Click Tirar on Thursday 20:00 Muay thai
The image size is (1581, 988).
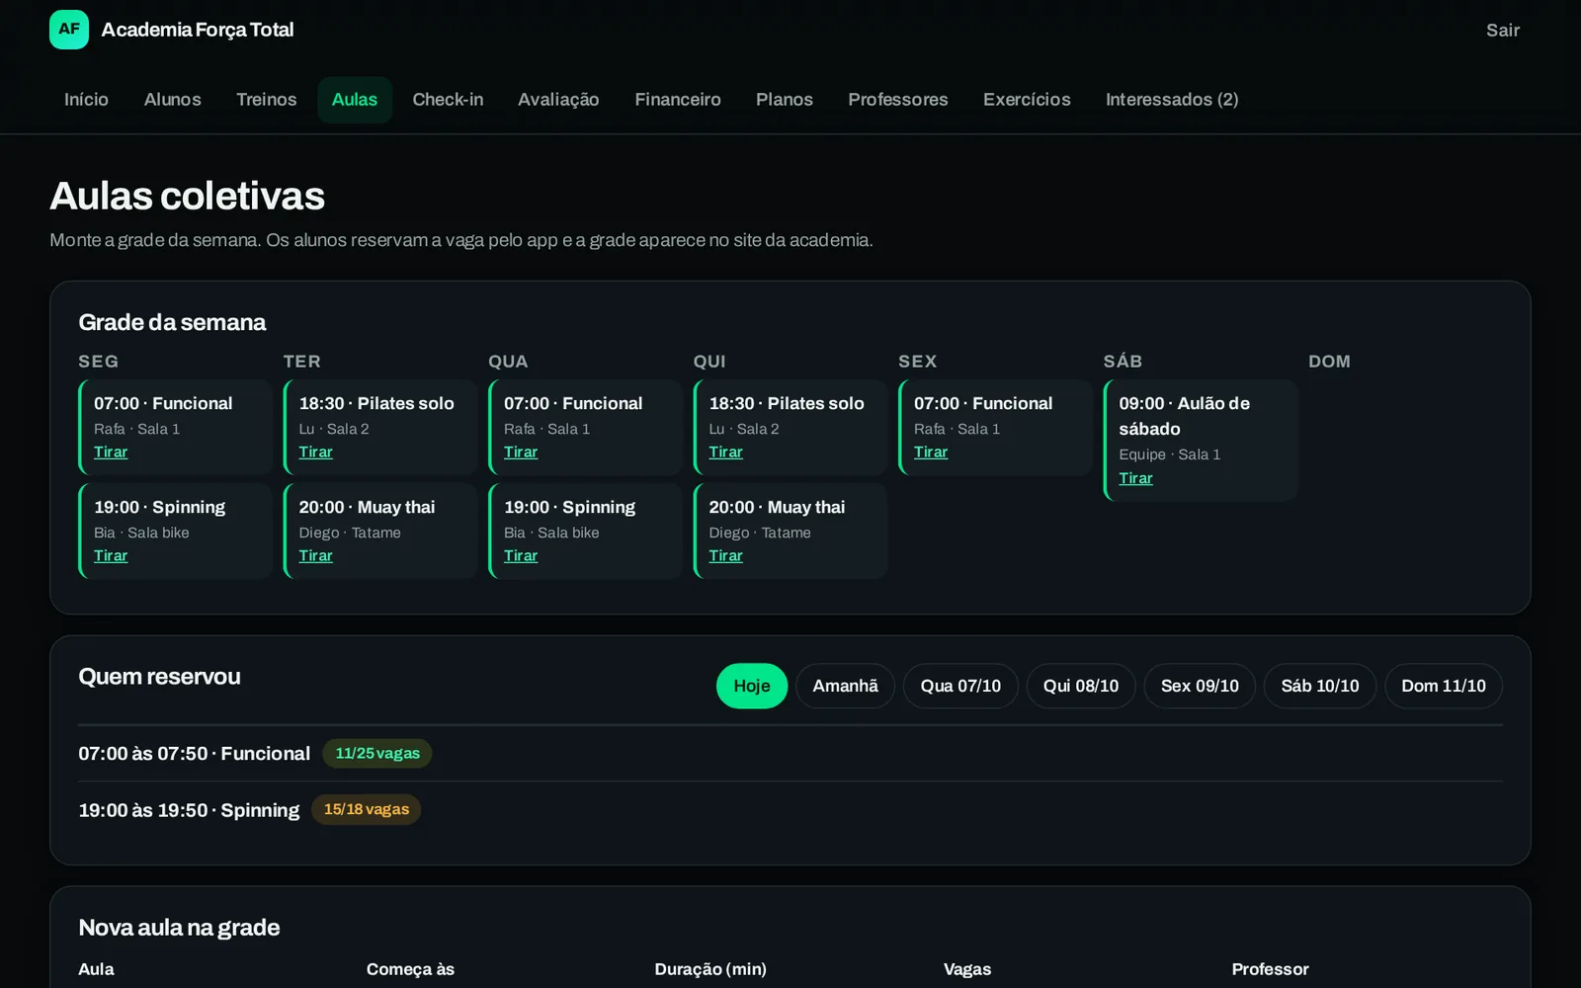point(725,555)
